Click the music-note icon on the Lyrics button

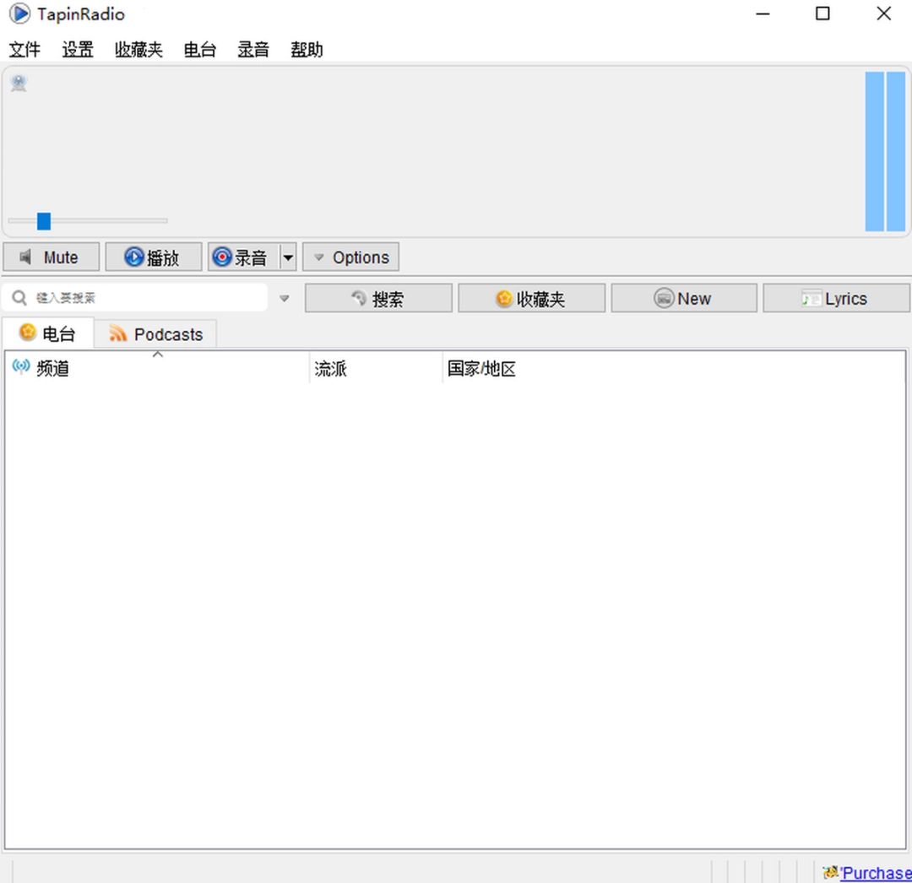[812, 298]
